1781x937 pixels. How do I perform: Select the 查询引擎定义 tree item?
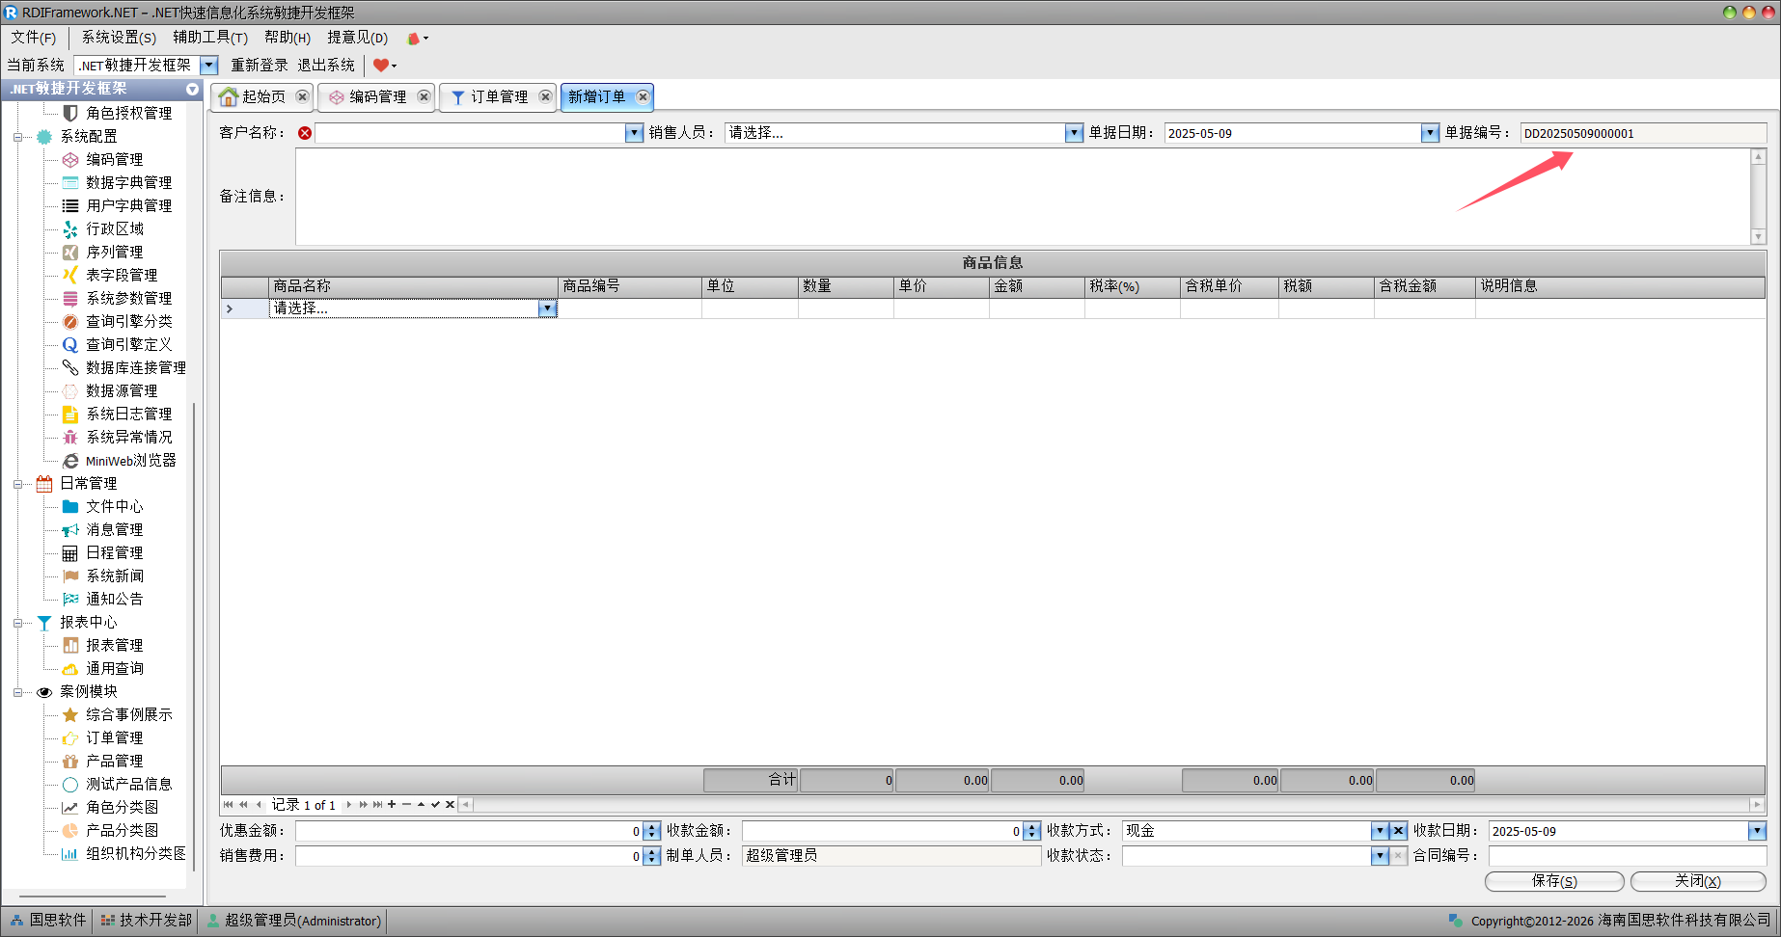[x=128, y=344]
